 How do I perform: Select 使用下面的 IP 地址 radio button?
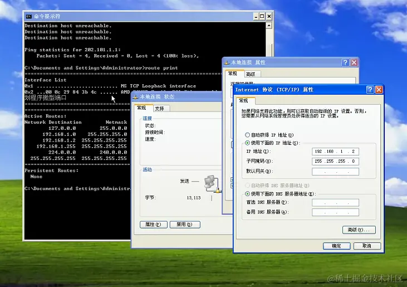[x=247, y=143]
